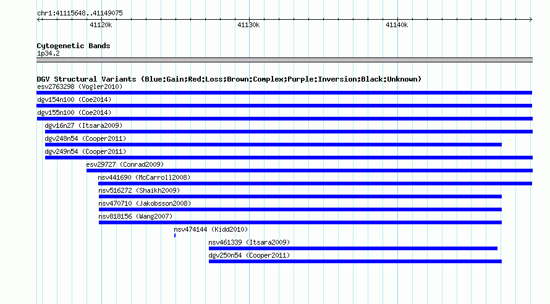550x304 pixels.
Task: Open dgv154n100 (Coe2014) variant label
Action: 74,99
